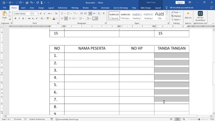The width and height of the screenshot is (215, 121).
Task: Open the font name combo box
Action: click(x=23, y=13)
